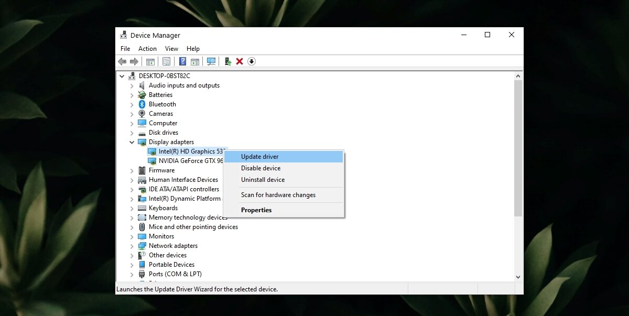Image resolution: width=629 pixels, height=316 pixels.
Task: Expand the Audio inputs and outputs node
Action: click(x=132, y=85)
